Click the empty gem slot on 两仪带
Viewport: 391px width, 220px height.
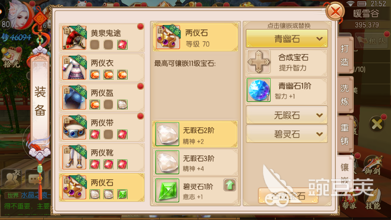108,134
